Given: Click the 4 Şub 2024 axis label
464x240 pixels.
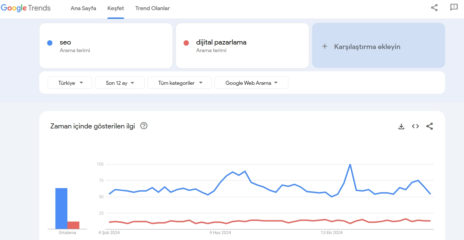Looking at the screenshot, I should (x=109, y=233).
